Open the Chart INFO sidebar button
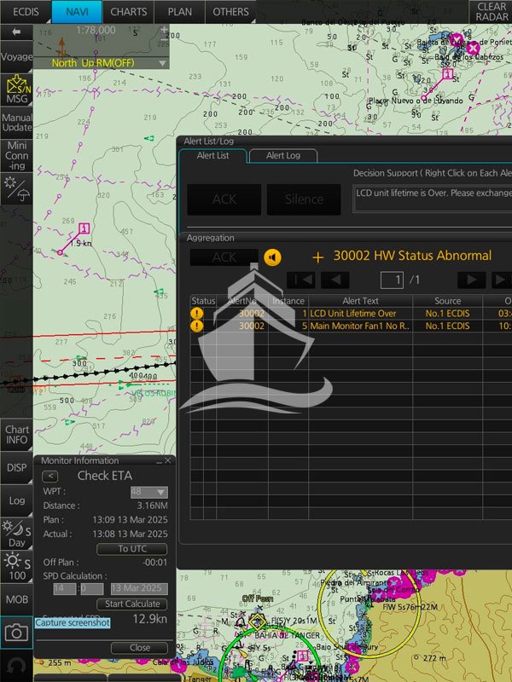Viewport: 512px width, 682px height. [x=16, y=435]
